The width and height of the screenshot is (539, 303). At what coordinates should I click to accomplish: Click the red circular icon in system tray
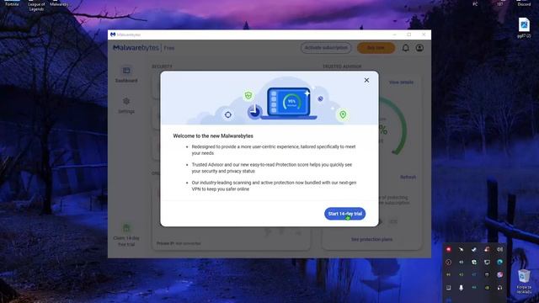coord(448,249)
